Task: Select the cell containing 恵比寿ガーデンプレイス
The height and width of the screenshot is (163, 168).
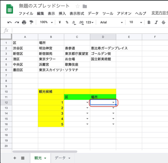Action: (103, 48)
